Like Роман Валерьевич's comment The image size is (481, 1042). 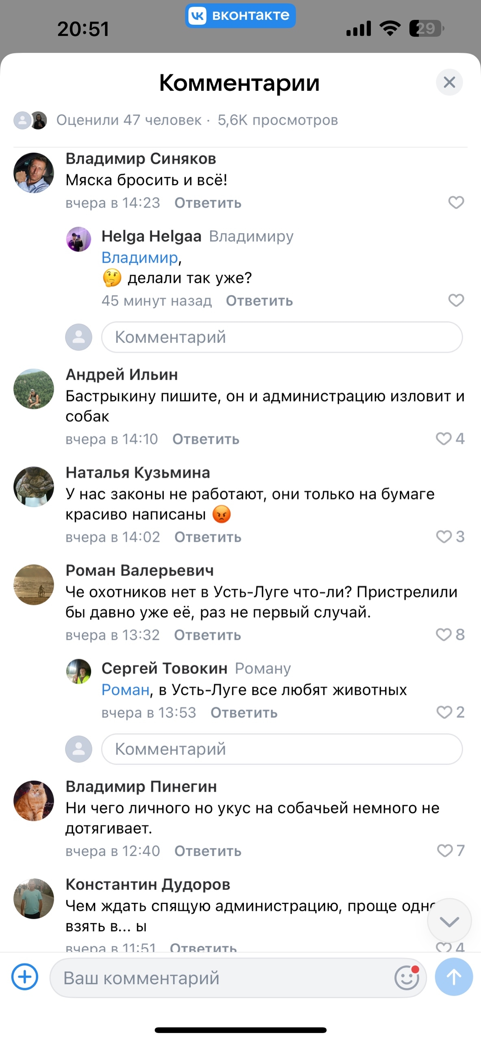click(444, 635)
